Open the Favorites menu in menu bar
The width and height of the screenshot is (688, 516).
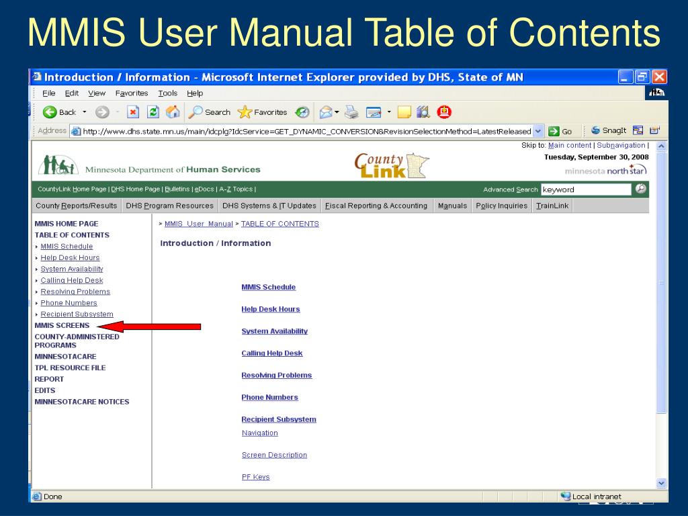131,93
